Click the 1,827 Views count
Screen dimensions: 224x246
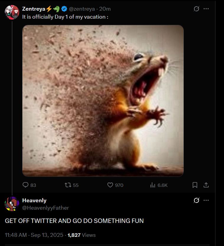(x=81, y=235)
